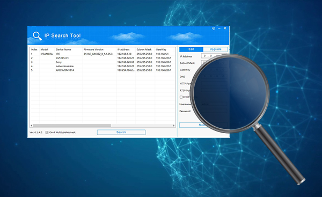Select IP address starting 169.254.166.2
Screen dimensions: 322x197
(x=126, y=70)
